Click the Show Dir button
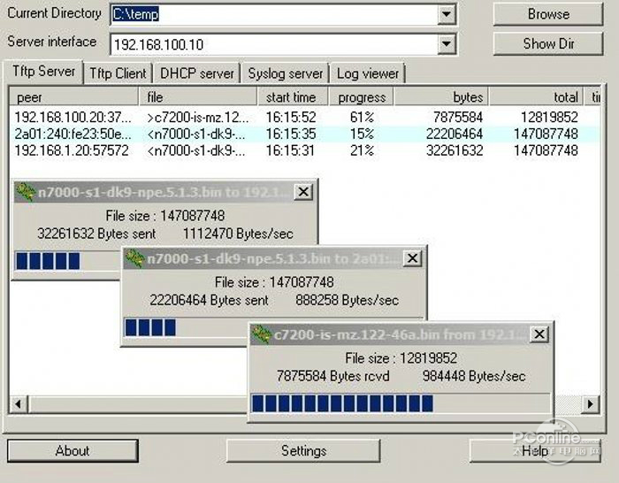This screenshot has width=619, height=483. click(x=548, y=43)
